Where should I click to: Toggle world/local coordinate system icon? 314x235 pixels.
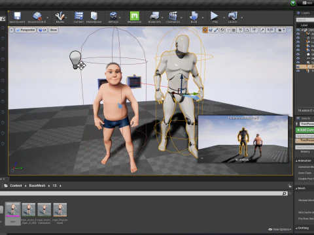[222, 30]
